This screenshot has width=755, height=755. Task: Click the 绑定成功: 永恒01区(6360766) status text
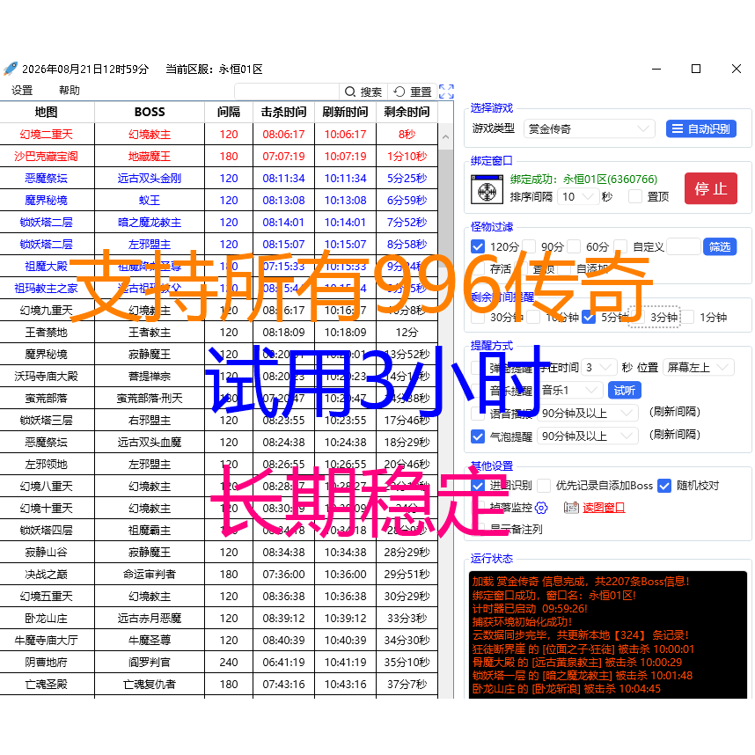(x=583, y=180)
